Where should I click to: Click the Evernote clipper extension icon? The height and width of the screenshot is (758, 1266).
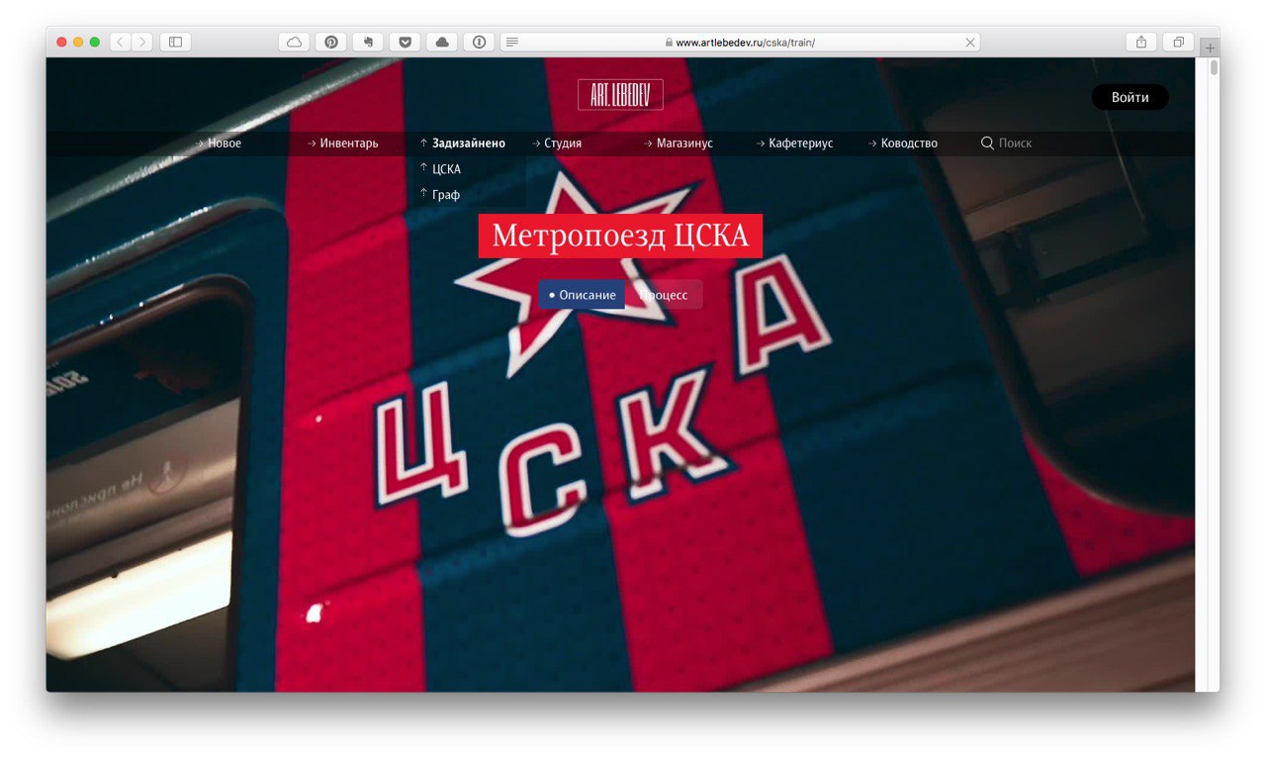point(368,42)
